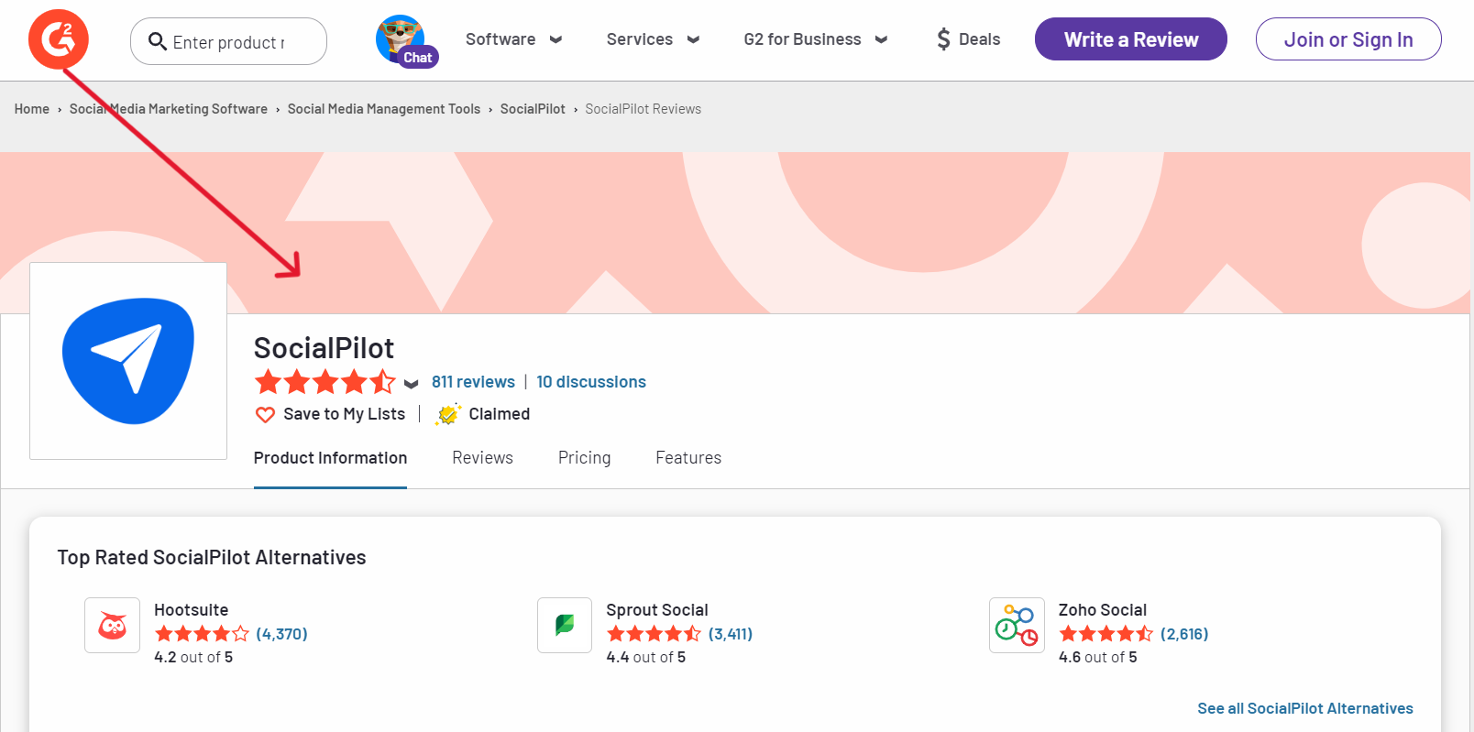Click the Claimed badge icon

click(x=448, y=414)
